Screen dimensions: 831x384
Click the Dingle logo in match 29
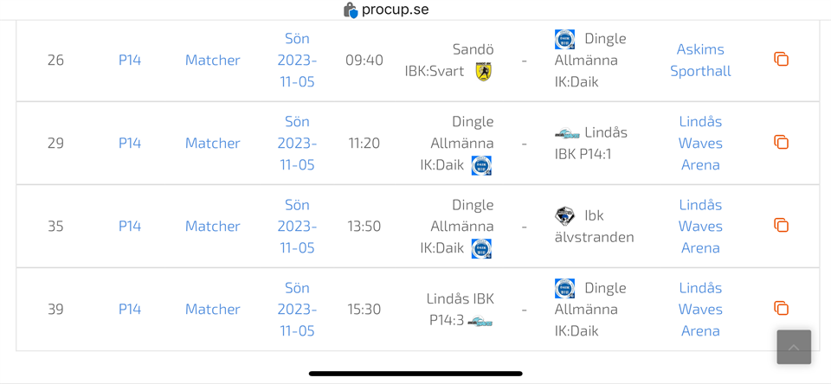pyautogui.click(x=481, y=165)
